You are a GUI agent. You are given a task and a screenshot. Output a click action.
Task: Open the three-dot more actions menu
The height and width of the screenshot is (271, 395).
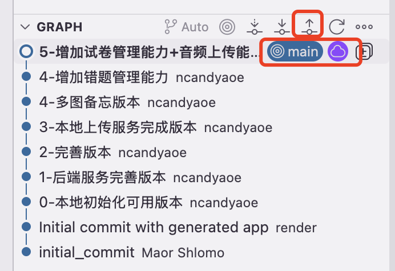coord(364,27)
